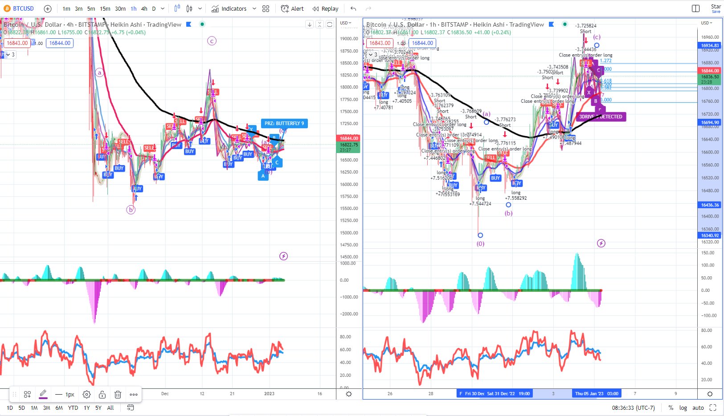724x416 pixels.
Task: Click the flag icon on left chart title
Action: pyautogui.click(x=189, y=24)
